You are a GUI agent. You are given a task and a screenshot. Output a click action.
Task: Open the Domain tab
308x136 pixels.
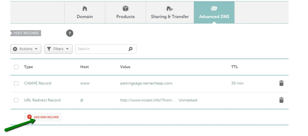pos(85,13)
